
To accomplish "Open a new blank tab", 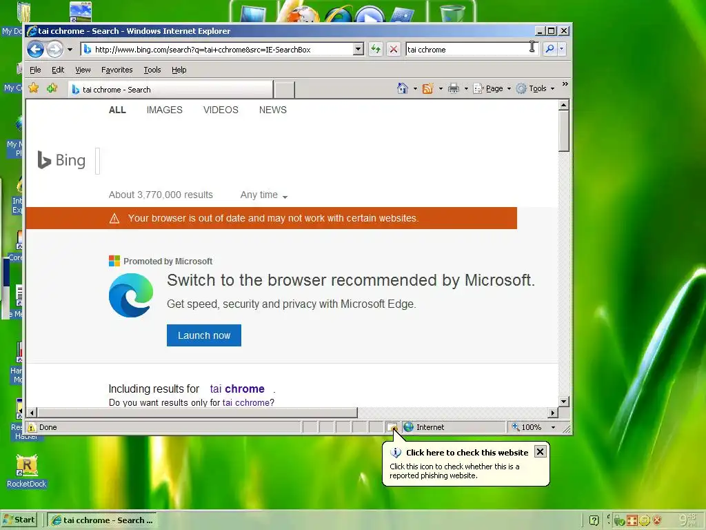I will tap(285, 90).
